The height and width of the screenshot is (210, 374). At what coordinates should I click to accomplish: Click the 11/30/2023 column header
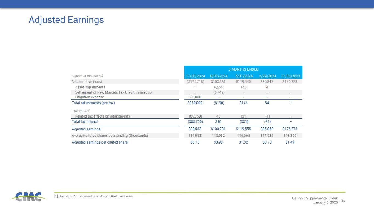(290, 76)
